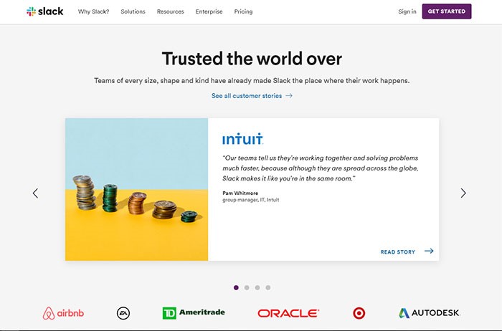
Task: Click the Airbnb logo
Action: 63,313
